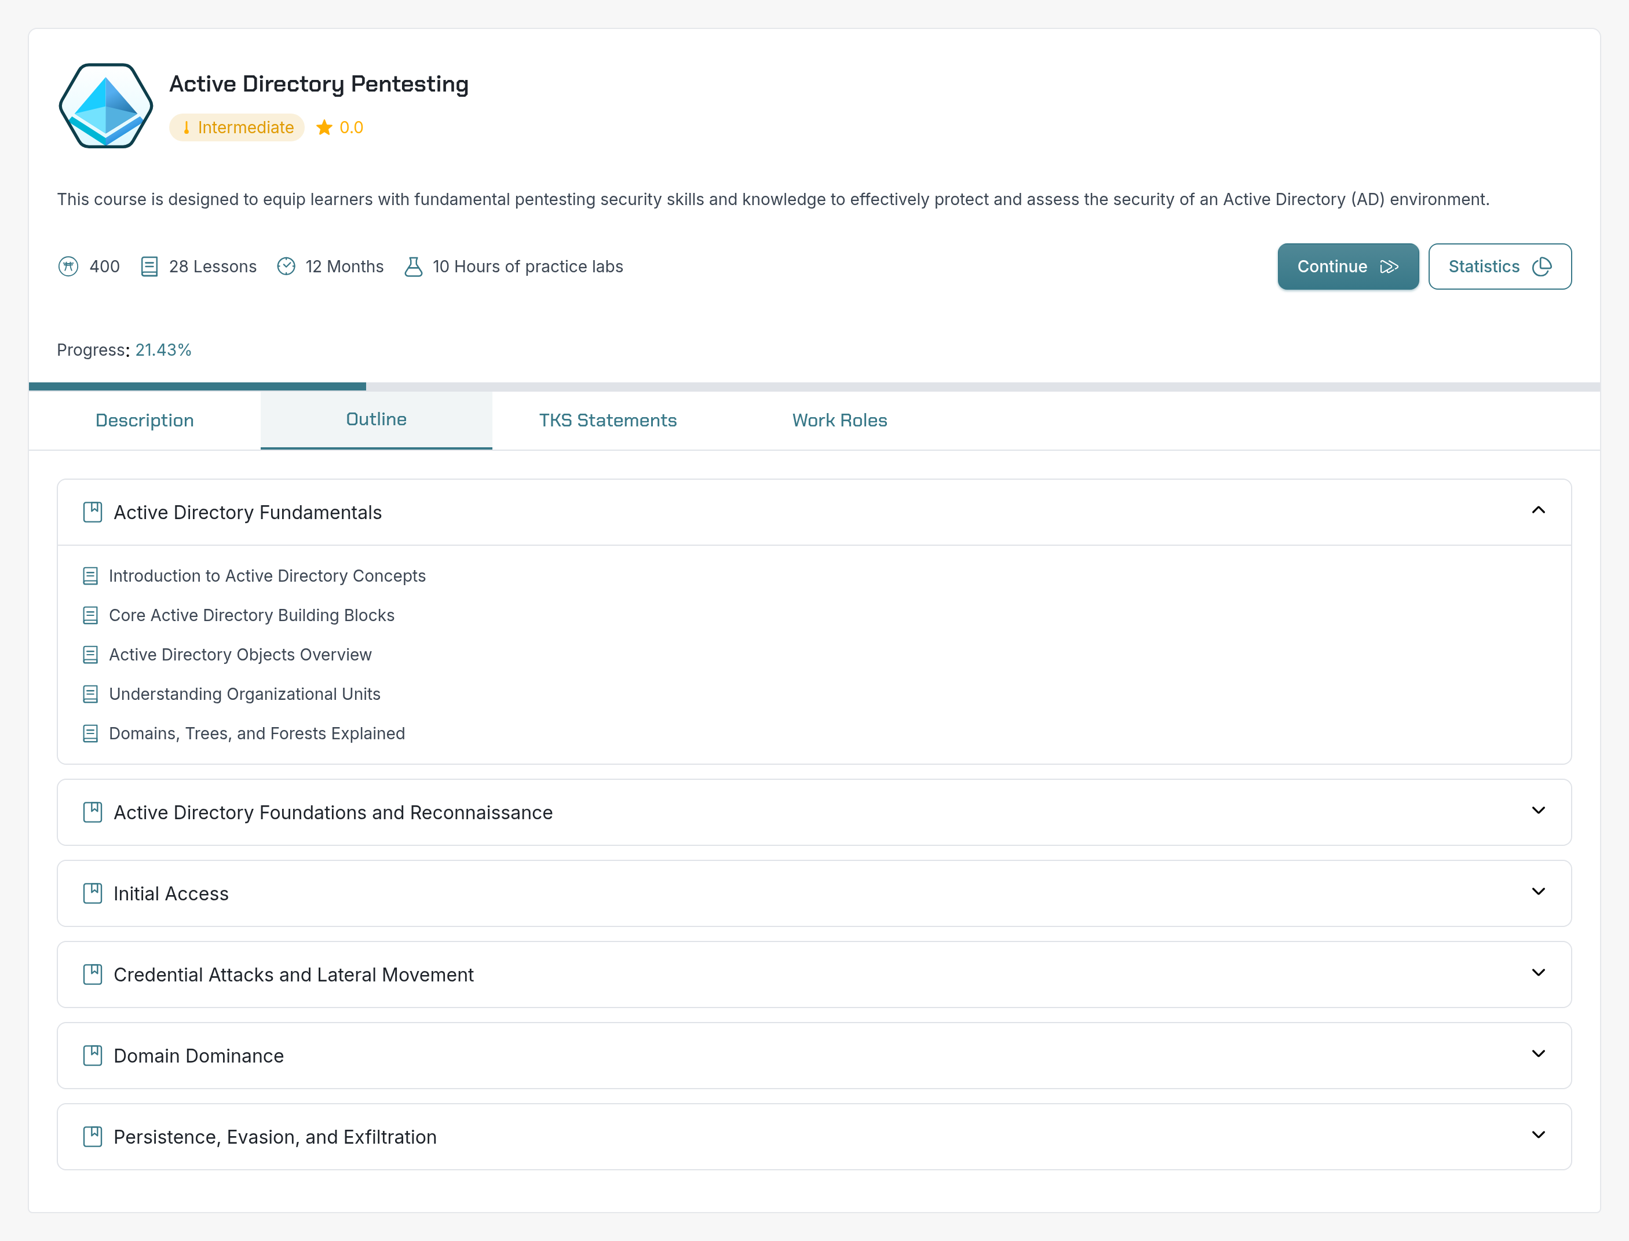Select the Outline tab
This screenshot has width=1629, height=1241.
[377, 419]
